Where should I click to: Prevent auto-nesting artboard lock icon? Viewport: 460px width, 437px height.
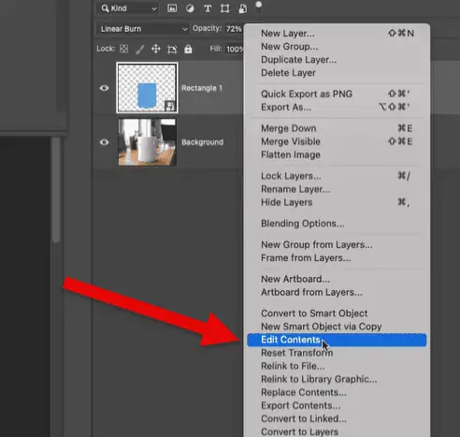172,50
